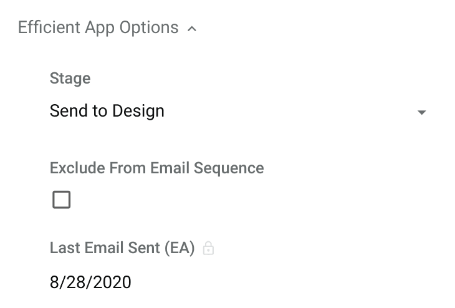This screenshot has width=455, height=308.
Task: Open the Stage dropdown arrow
Action: tap(421, 112)
